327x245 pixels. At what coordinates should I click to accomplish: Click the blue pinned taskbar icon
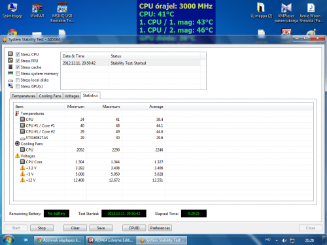click(26, 240)
